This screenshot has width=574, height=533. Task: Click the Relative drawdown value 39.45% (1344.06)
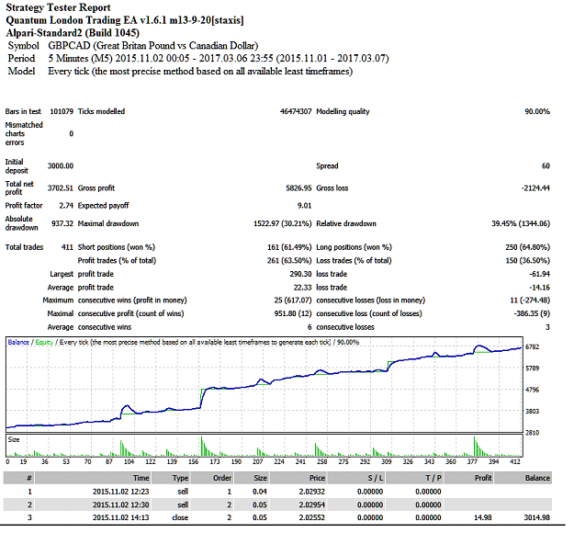(x=521, y=223)
